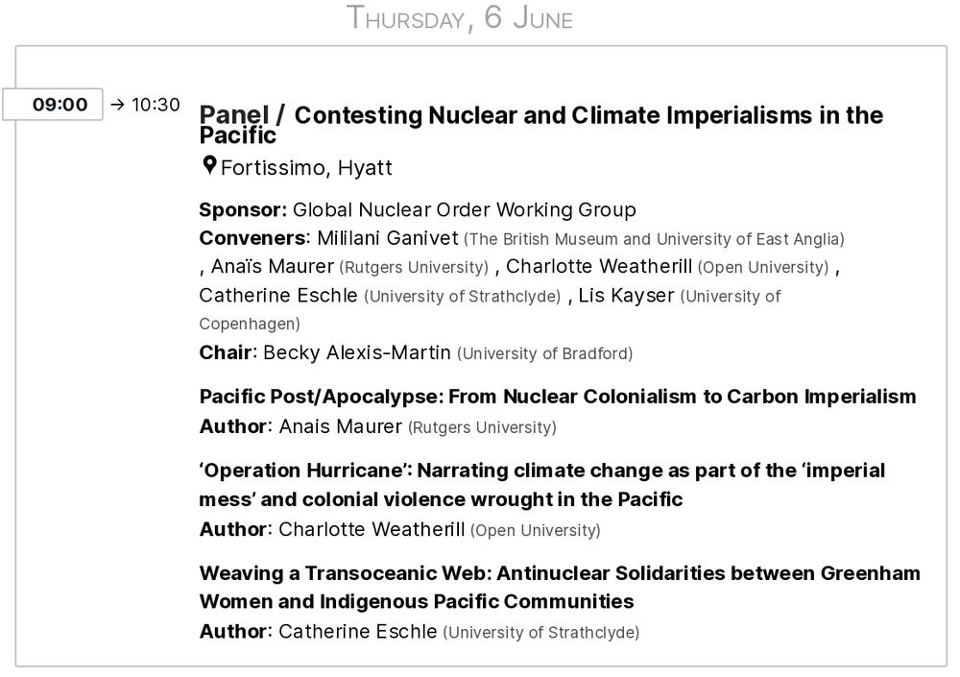The width and height of the screenshot is (960, 677).
Task: Open the Global Nuclear Order Working Group sponsor
Action: 464,209
